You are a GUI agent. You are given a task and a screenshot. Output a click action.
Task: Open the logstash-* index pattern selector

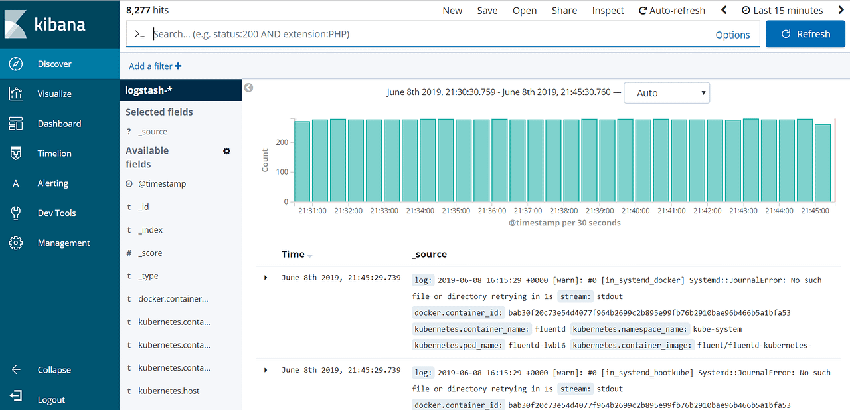pos(181,90)
